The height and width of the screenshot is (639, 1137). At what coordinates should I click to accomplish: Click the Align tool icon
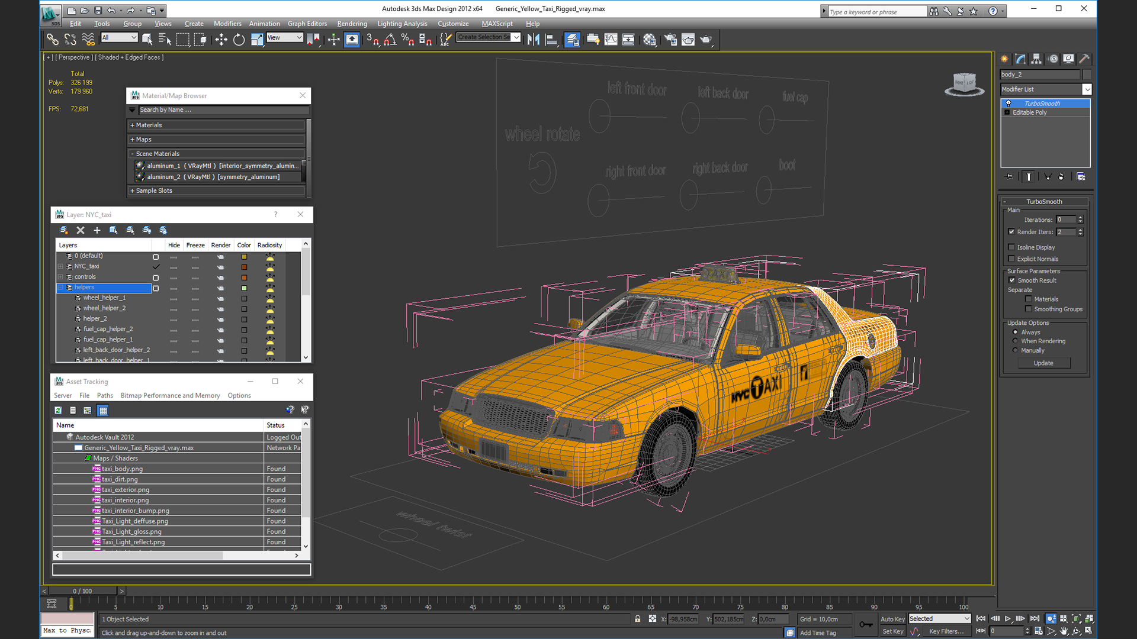551,40
